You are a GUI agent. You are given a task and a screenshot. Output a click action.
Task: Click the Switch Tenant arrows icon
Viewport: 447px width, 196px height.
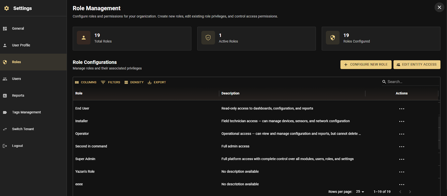click(x=5, y=129)
